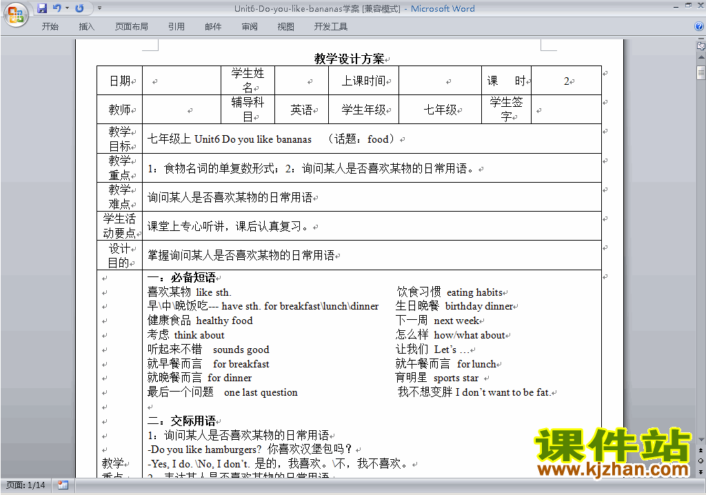Click the vertical scrollbar thumb
This screenshot has width=706, height=495.
pos(701,72)
